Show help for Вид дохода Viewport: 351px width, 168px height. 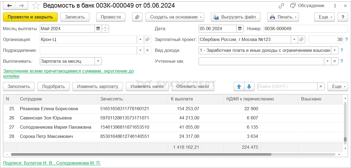341,50
